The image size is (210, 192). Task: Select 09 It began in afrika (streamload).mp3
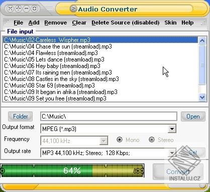[x=100, y=92]
